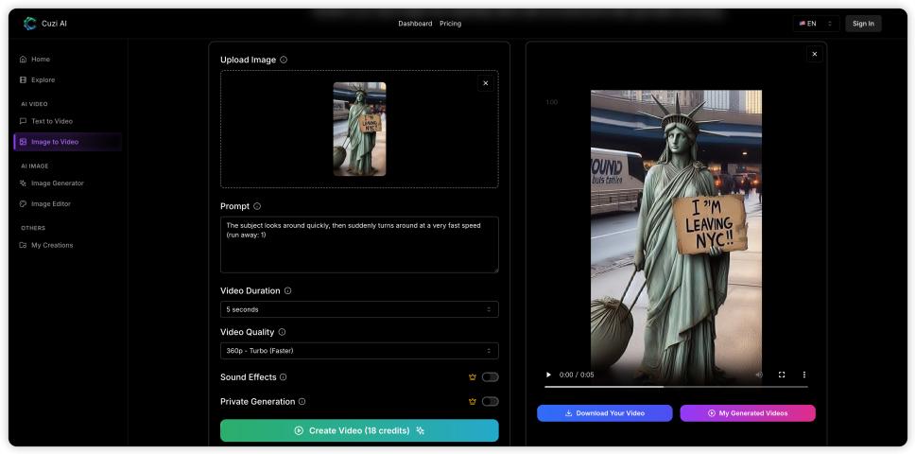915x454 pixels.
Task: Open the video player's three-dot menu
Action: (x=804, y=375)
